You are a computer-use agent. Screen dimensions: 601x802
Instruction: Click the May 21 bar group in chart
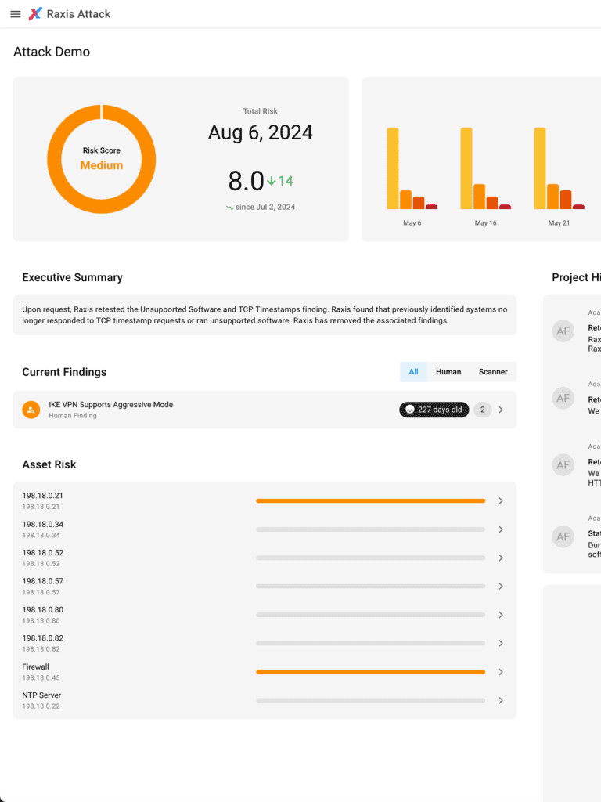pyautogui.click(x=559, y=168)
